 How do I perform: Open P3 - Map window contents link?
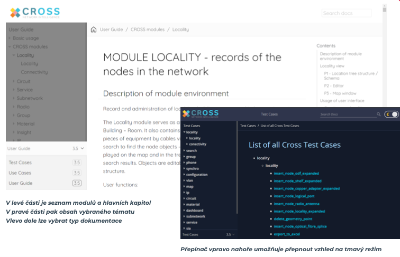[340, 93]
